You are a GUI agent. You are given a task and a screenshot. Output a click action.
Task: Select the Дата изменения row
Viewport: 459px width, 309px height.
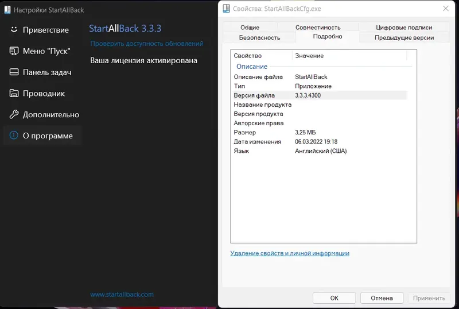[320, 142]
